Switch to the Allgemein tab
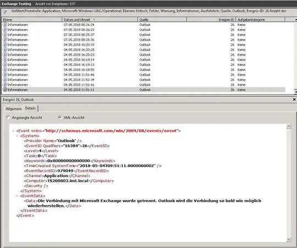297x248 pixels. [x=14, y=109]
